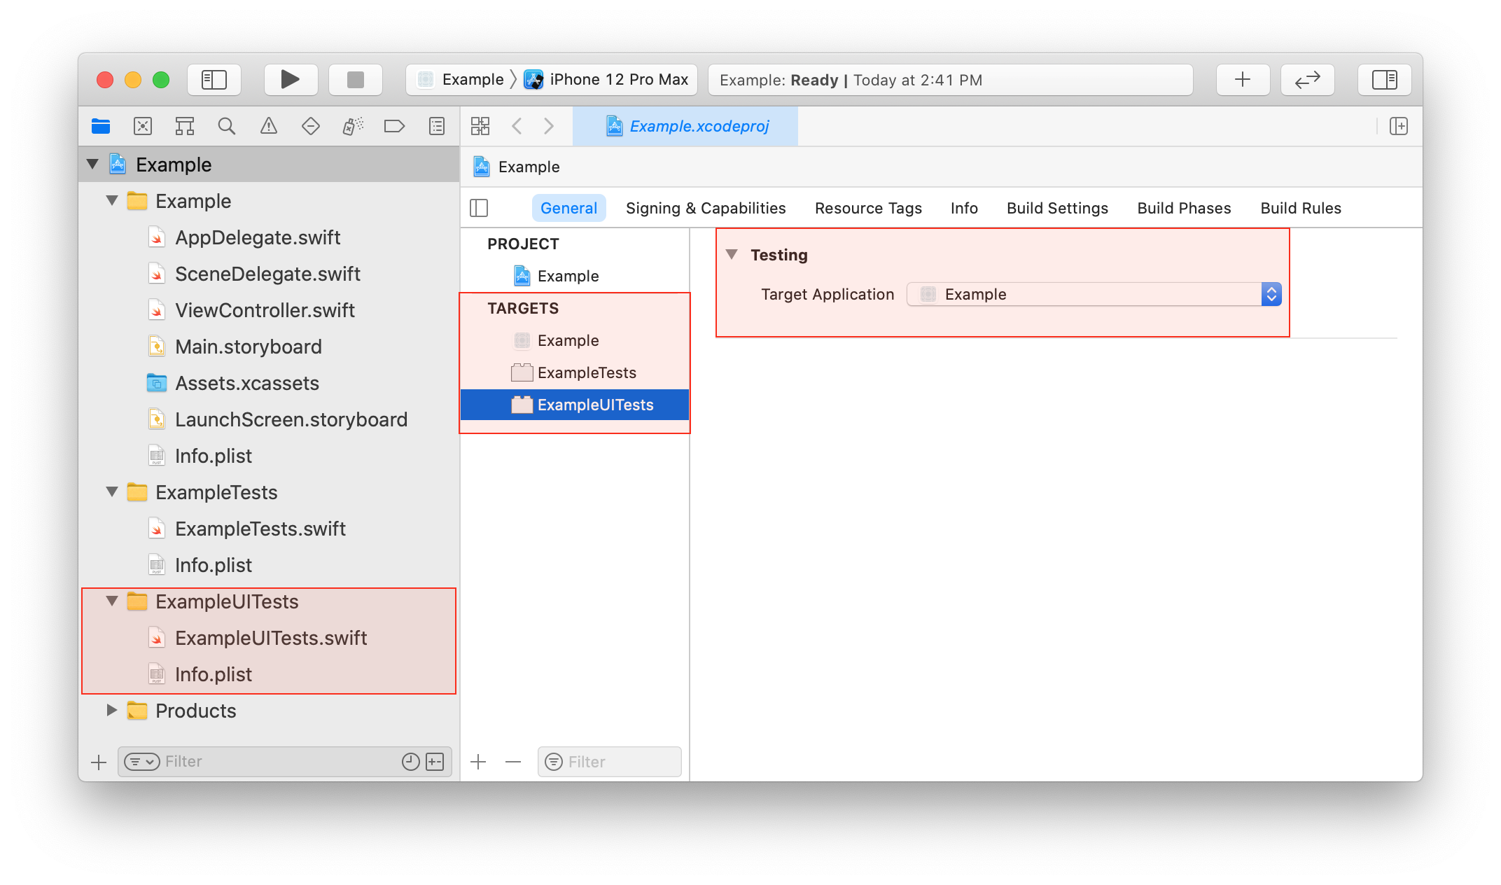Select the Example app target
Screen dimensions: 1501x885
pyautogui.click(x=575, y=340)
